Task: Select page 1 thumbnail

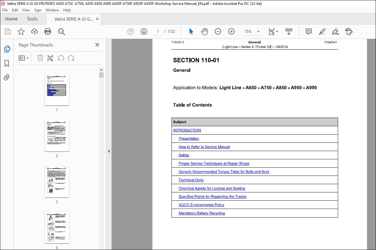Action: click(57, 90)
